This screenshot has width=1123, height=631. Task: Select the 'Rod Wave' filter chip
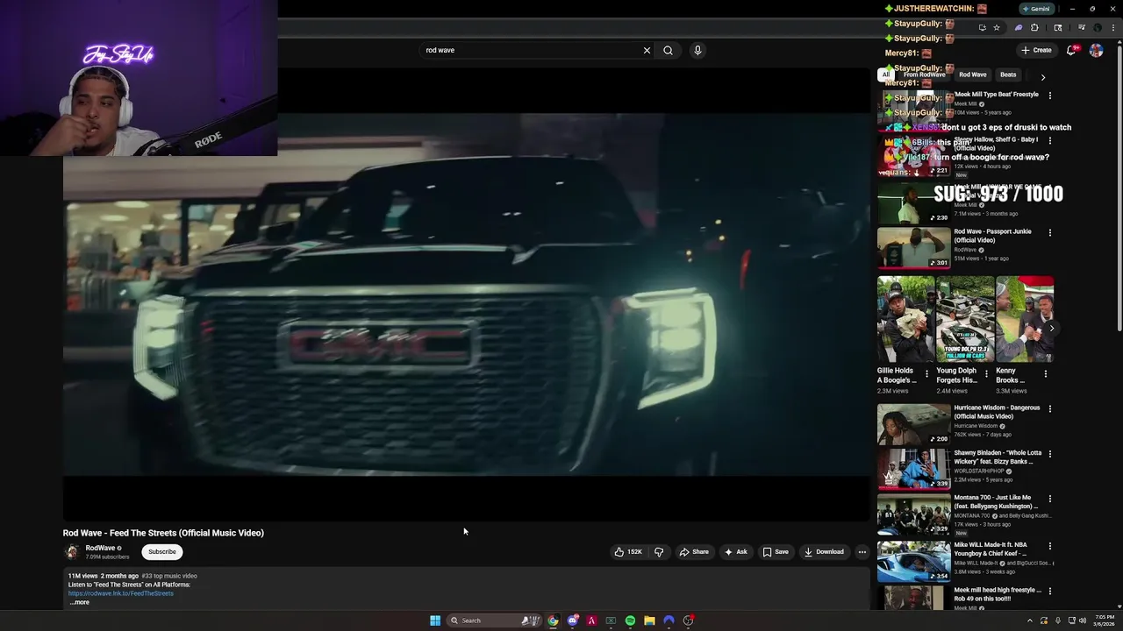coord(973,74)
